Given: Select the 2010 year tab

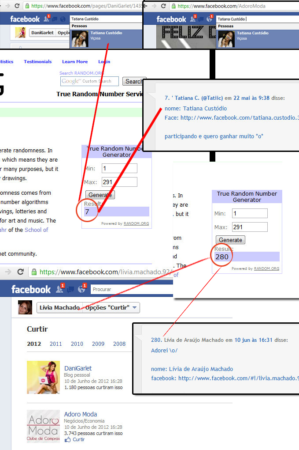Looking at the screenshot, I should (77, 344).
